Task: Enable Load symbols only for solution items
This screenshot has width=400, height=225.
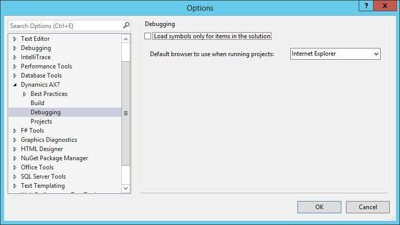Action: pos(148,36)
